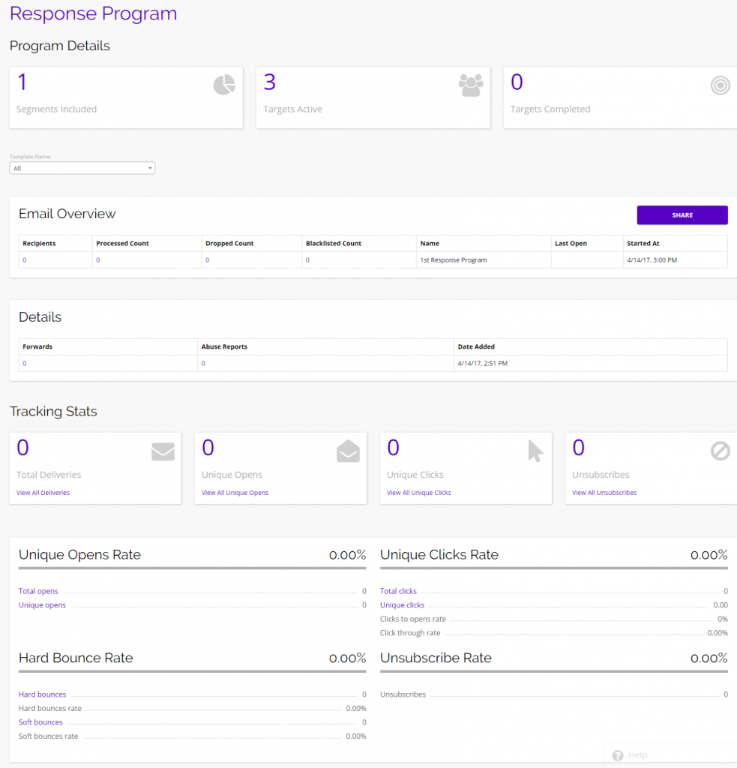The image size is (737, 768).
Task: Click the cursor icon on Unique Clicks card
Action: click(x=534, y=450)
